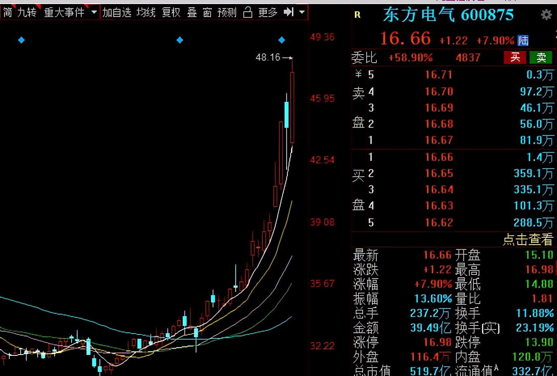Click the 42.54 price axis label
557x376 pixels.
click(x=322, y=160)
